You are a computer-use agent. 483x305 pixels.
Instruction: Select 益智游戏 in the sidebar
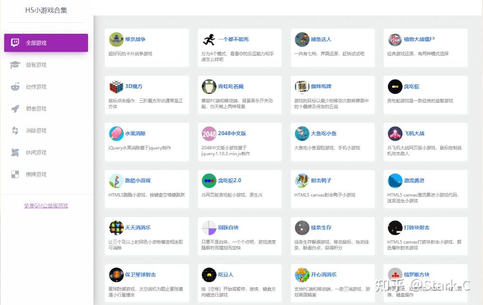click(x=36, y=65)
